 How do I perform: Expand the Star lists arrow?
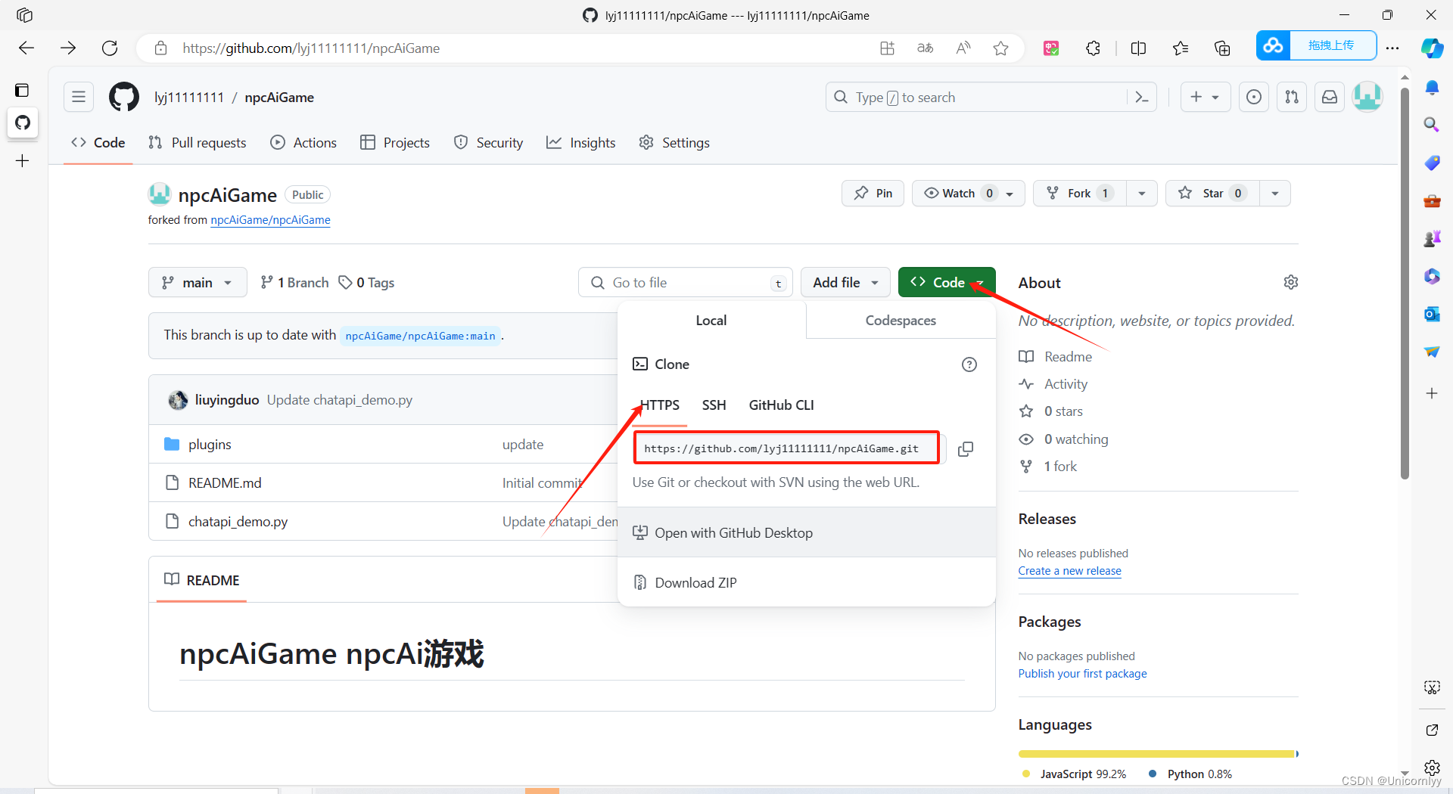click(1275, 194)
